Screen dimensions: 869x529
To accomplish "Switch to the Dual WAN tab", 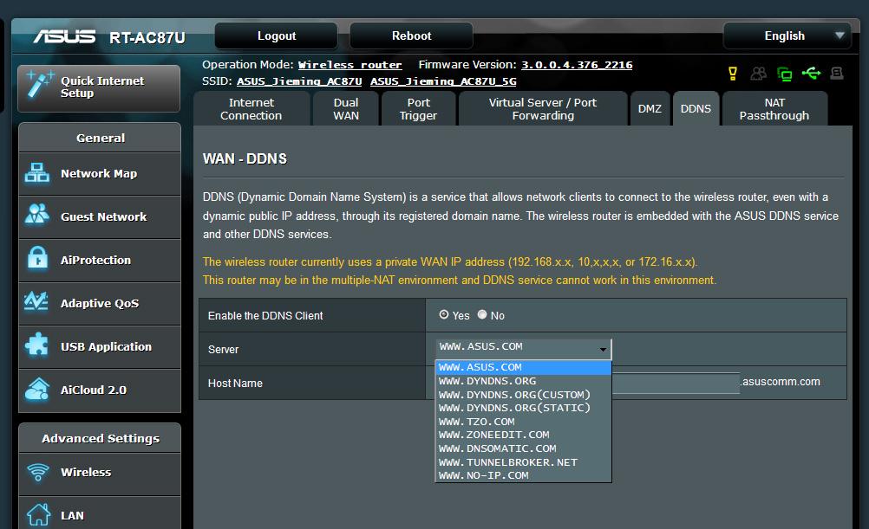I will pyautogui.click(x=346, y=109).
